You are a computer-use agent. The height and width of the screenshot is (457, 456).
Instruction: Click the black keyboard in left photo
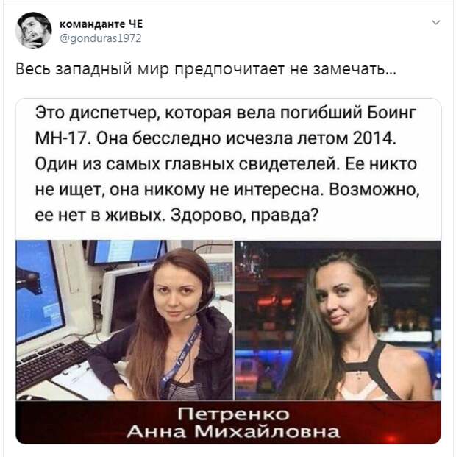52,364
